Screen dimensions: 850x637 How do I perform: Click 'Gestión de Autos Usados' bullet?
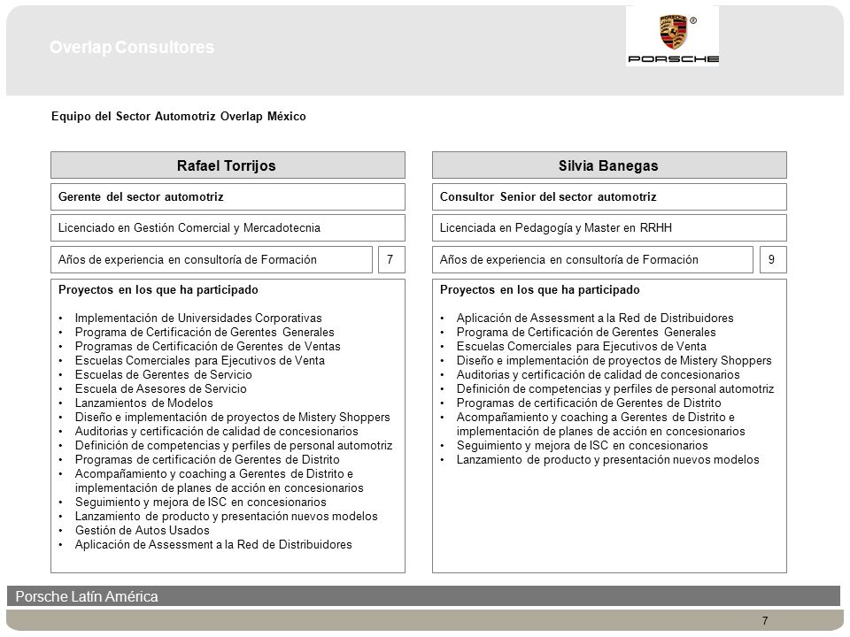tap(142, 530)
